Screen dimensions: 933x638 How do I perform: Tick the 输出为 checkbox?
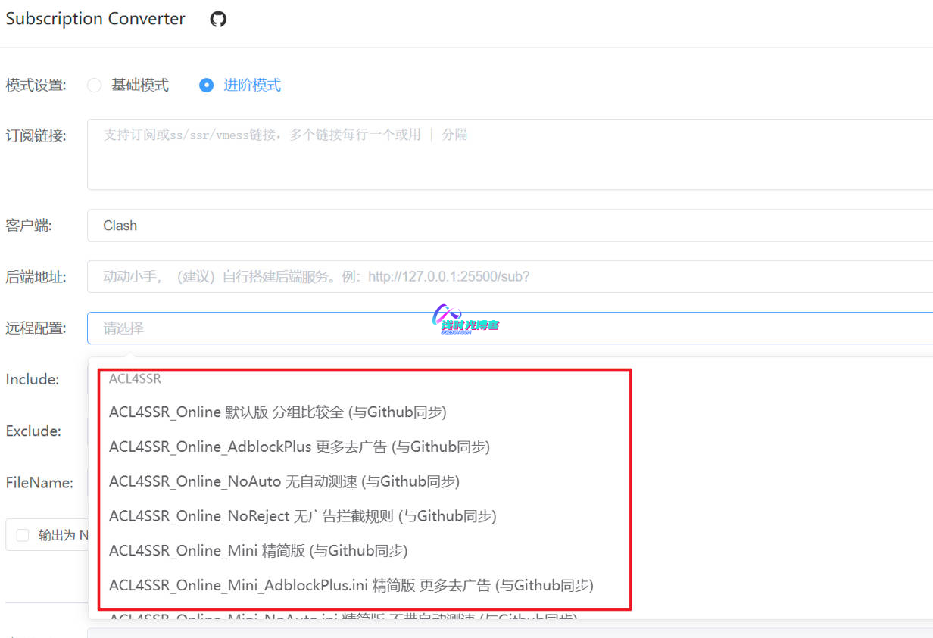coord(23,535)
